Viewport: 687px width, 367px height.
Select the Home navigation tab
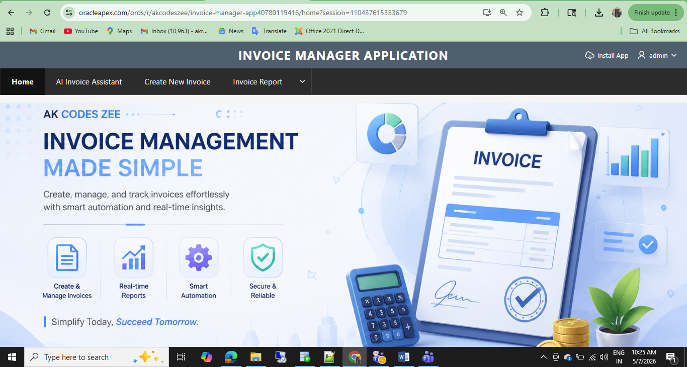pos(23,81)
